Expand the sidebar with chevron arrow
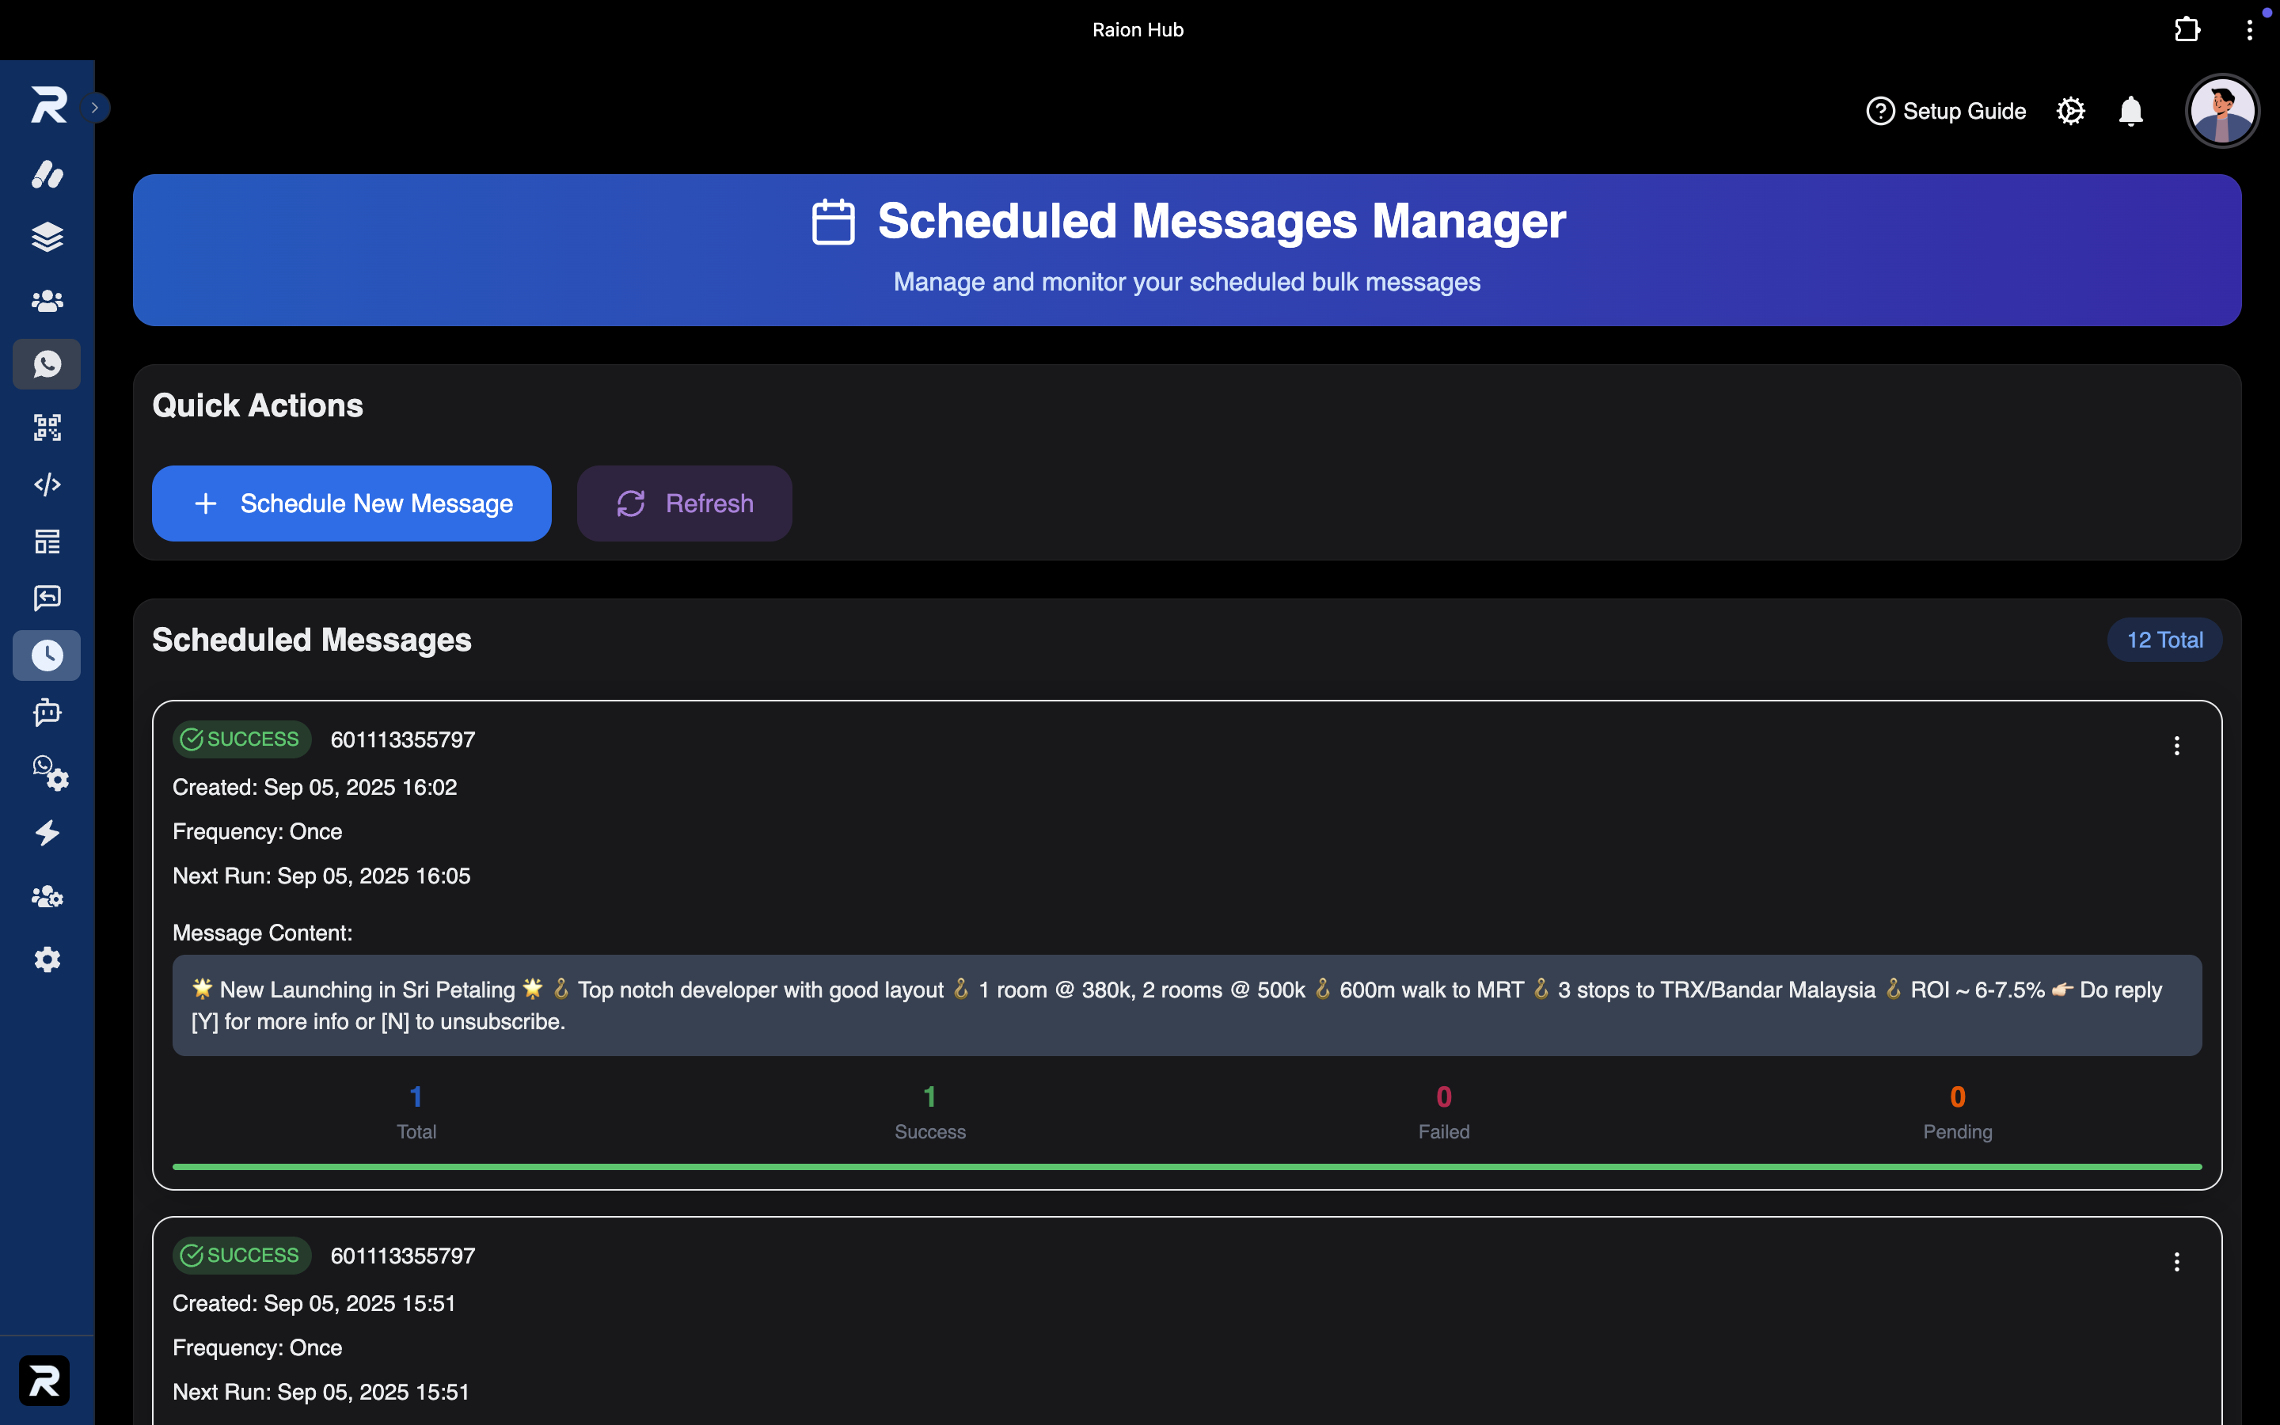This screenshot has height=1425, width=2280. [95, 108]
